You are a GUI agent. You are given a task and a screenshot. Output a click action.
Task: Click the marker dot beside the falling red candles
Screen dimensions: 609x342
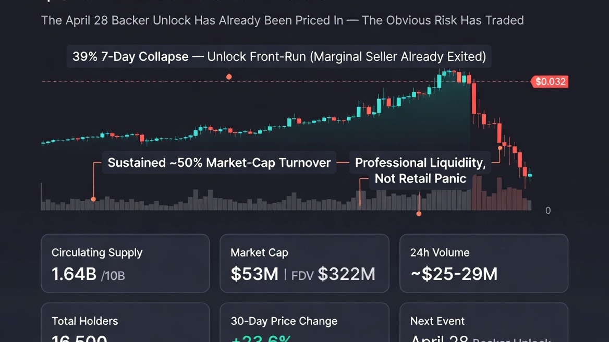pyautogui.click(x=500, y=148)
